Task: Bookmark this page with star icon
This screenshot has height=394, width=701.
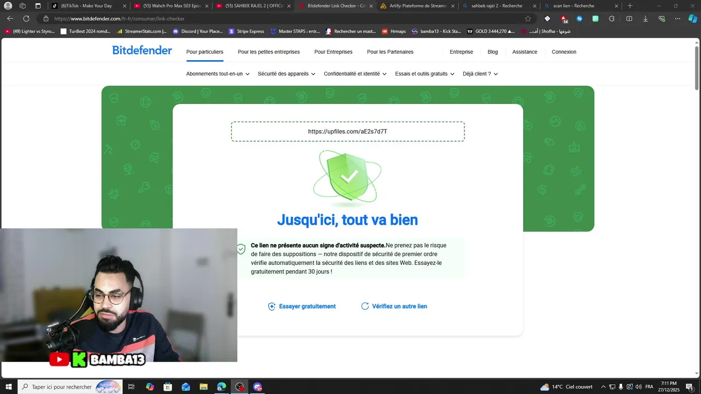Action: point(528,19)
